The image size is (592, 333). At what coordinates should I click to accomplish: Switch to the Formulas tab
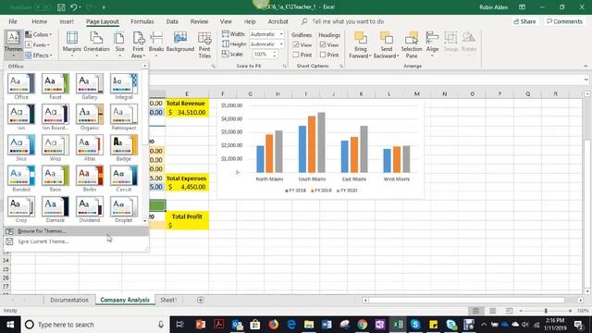142,21
